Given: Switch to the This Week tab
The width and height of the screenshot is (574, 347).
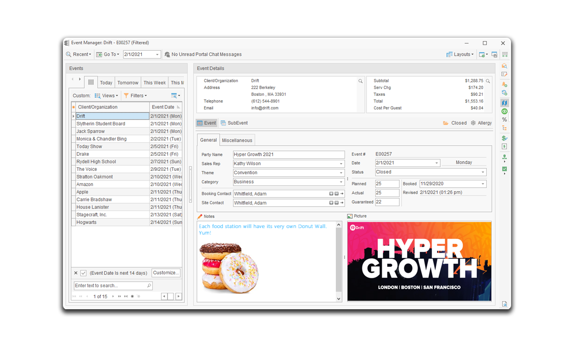Looking at the screenshot, I should 154,83.
